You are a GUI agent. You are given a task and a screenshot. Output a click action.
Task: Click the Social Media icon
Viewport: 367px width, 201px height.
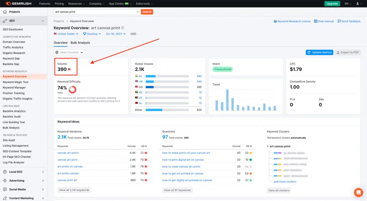point(5,189)
